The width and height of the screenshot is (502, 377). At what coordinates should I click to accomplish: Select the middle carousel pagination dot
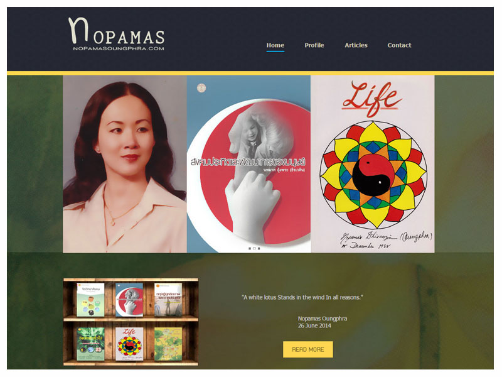tap(254, 248)
